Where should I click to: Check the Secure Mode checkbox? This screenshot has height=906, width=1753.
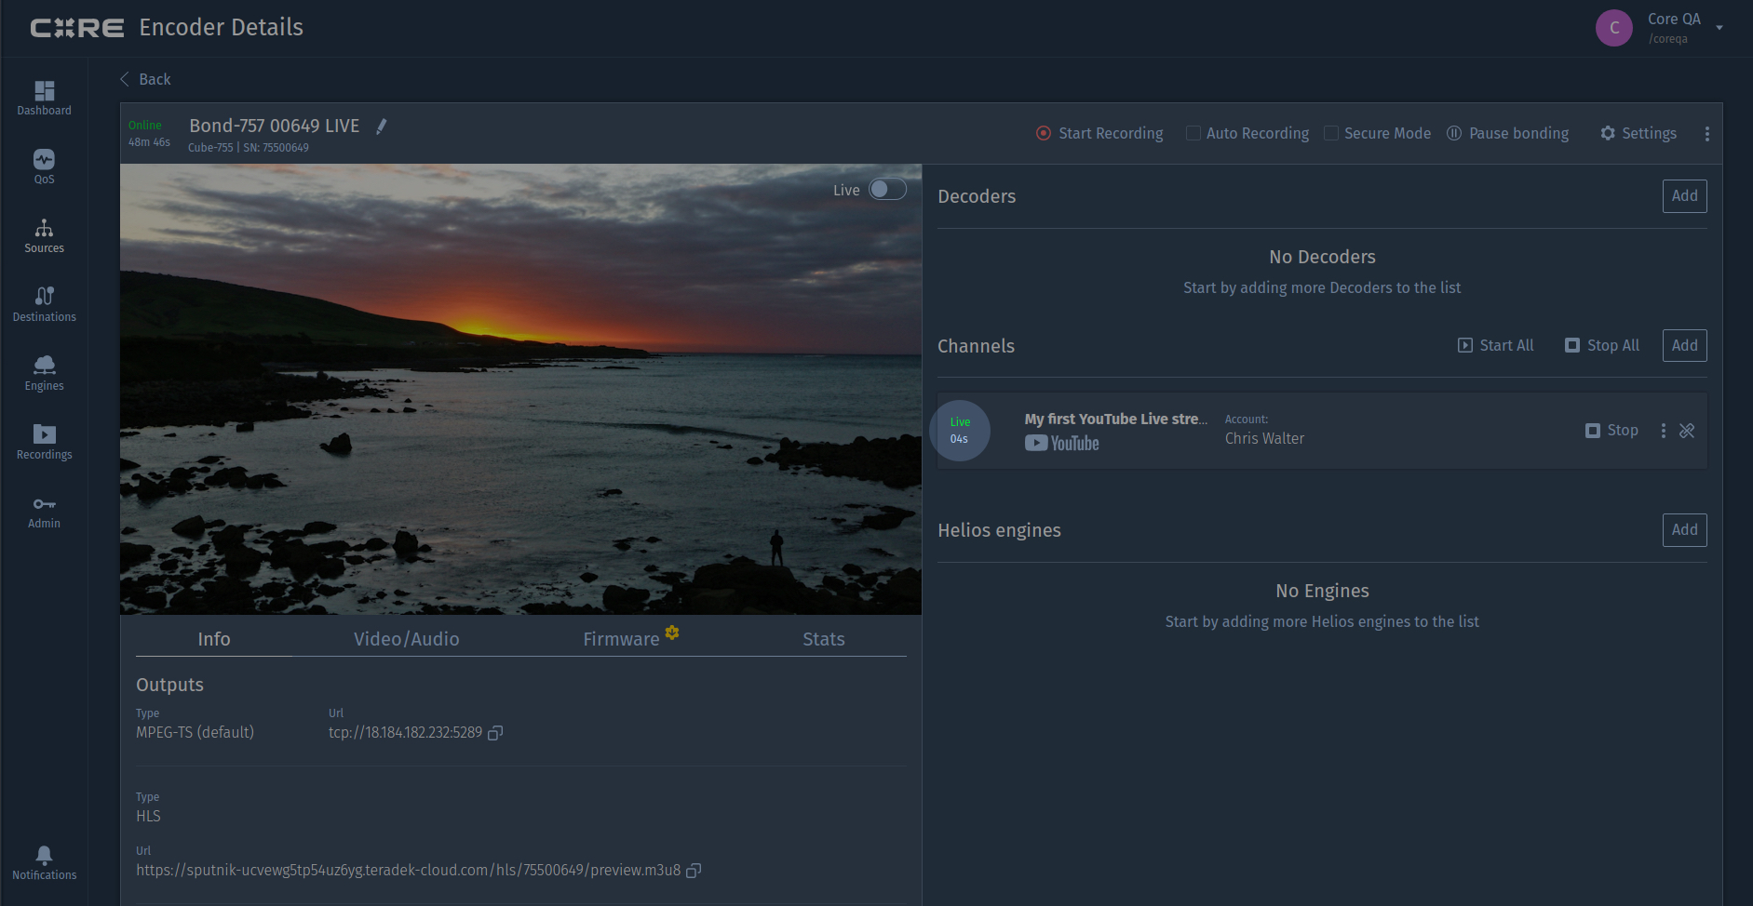tap(1331, 134)
